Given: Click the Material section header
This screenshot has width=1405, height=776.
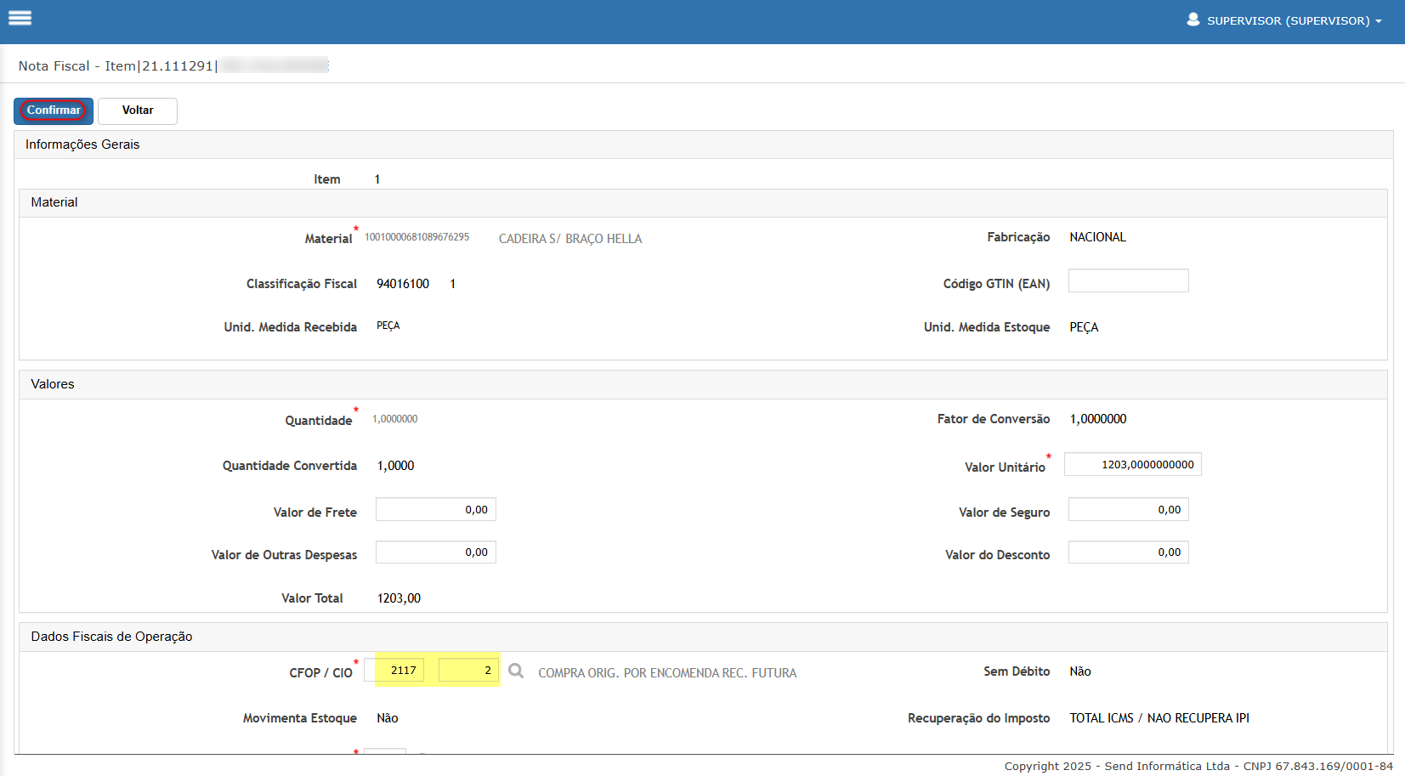Looking at the screenshot, I should [703, 203].
